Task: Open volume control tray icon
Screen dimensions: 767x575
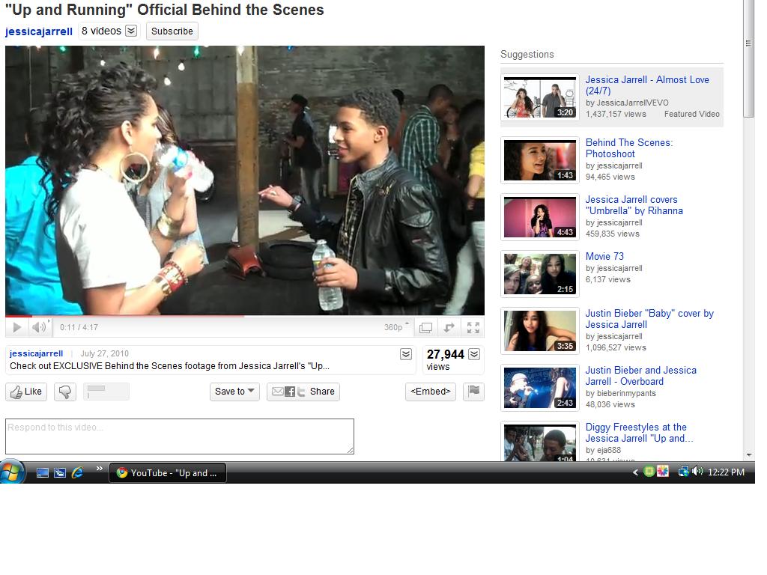Action: click(697, 472)
